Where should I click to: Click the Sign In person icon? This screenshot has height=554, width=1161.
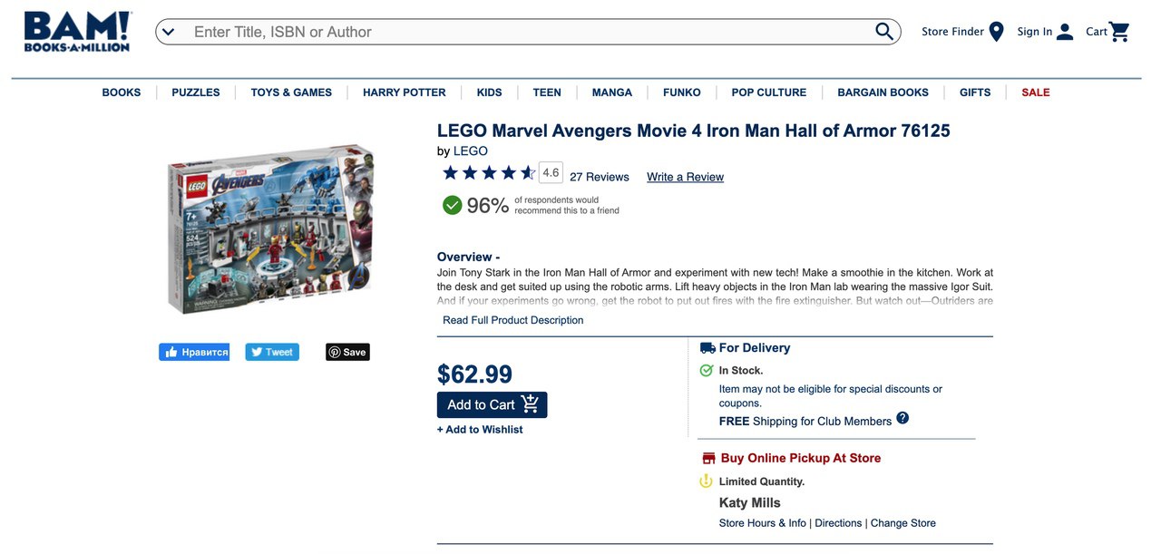[1065, 32]
